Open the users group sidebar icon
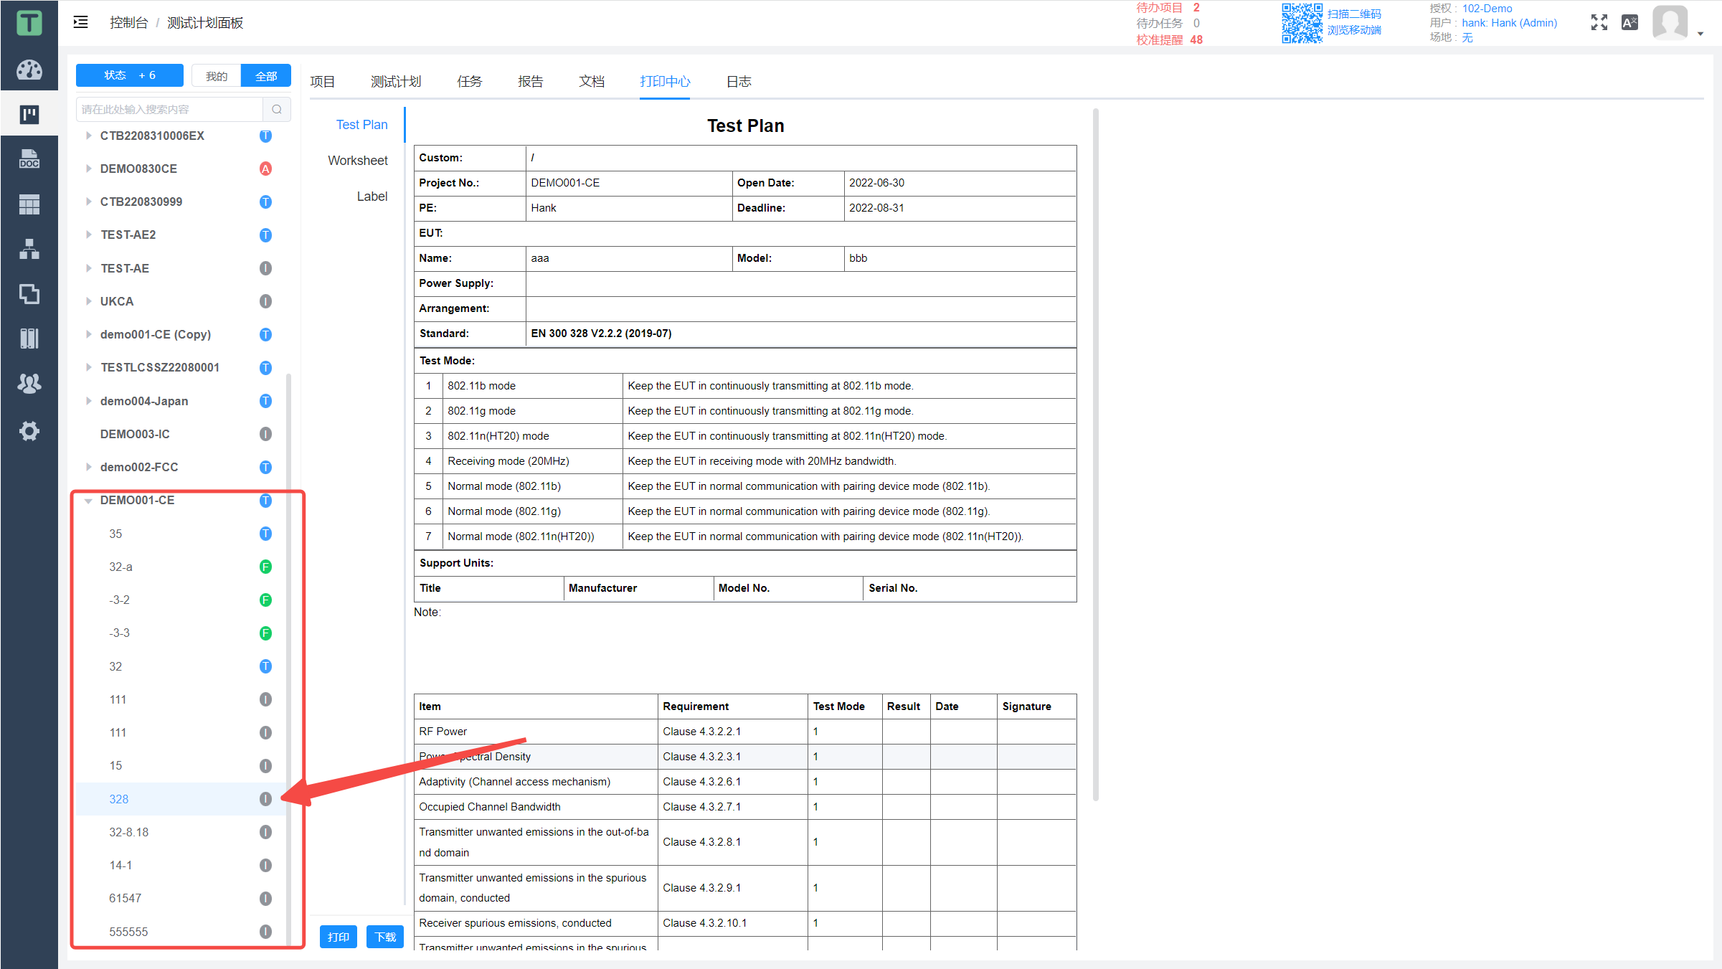This screenshot has width=1722, height=969. click(29, 384)
